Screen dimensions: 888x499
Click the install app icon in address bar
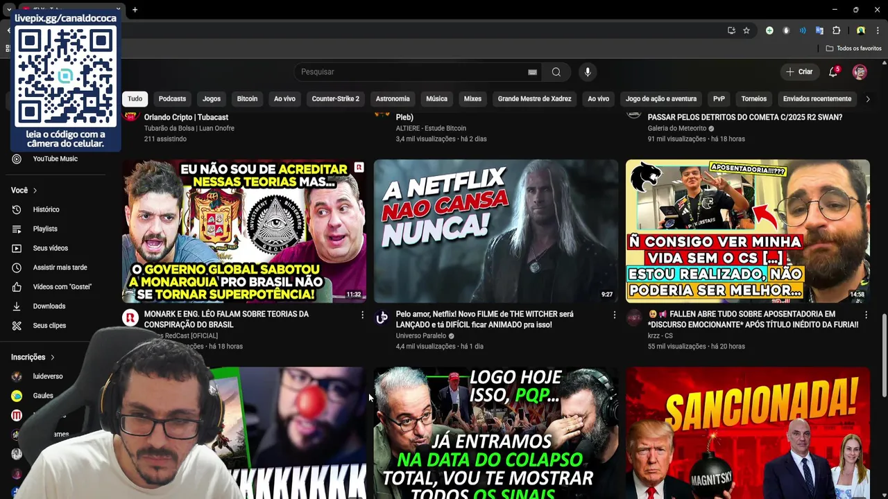pyautogui.click(x=731, y=30)
